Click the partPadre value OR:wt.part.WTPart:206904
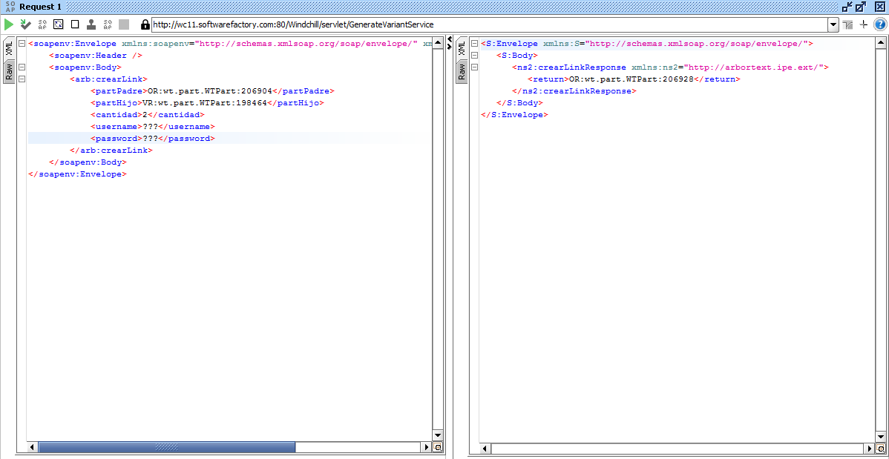 tap(210, 91)
